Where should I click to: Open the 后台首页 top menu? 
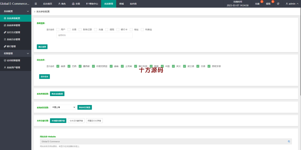tap(48, 4)
